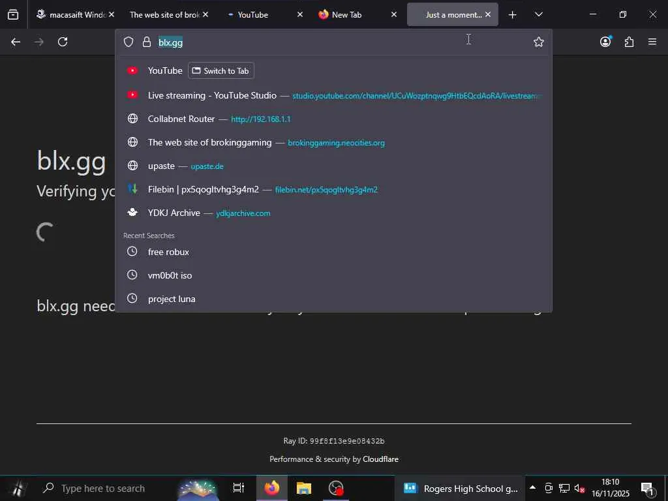Click the Ray ID text
Screen dimensions: 668x501
click(334, 441)
